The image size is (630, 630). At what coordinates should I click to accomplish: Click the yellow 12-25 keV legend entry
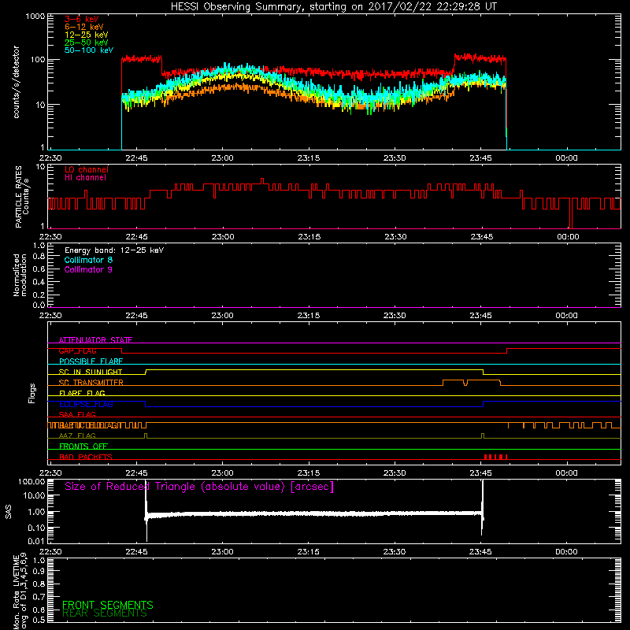87,35
